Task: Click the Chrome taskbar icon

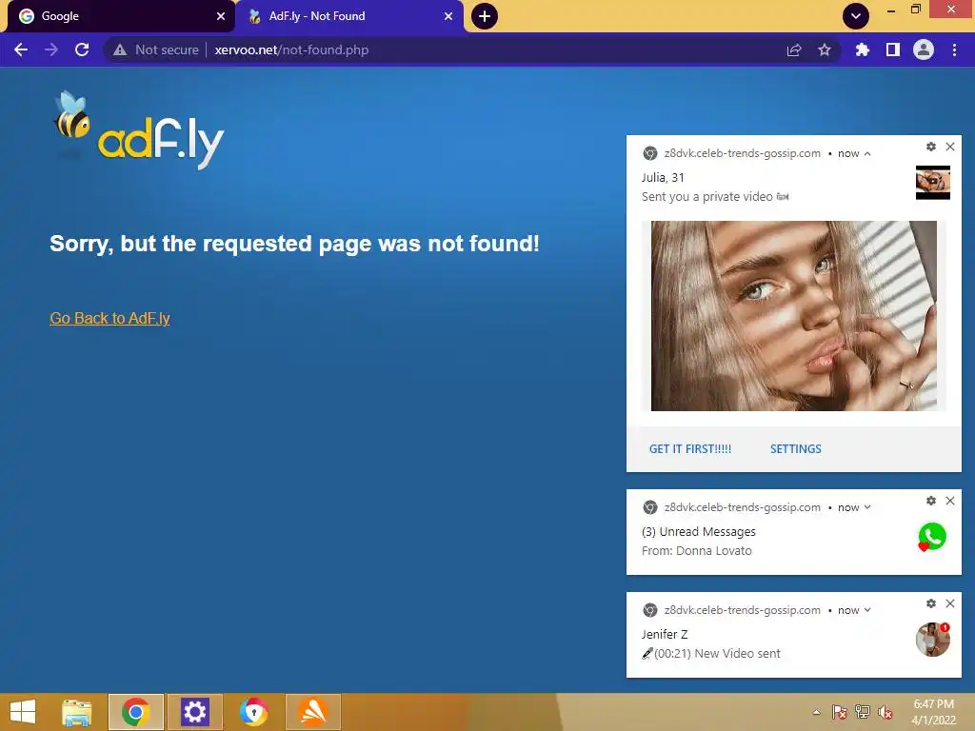Action: [135, 712]
